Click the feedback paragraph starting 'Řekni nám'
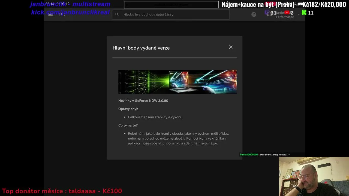349x196 pixels. coord(178,138)
